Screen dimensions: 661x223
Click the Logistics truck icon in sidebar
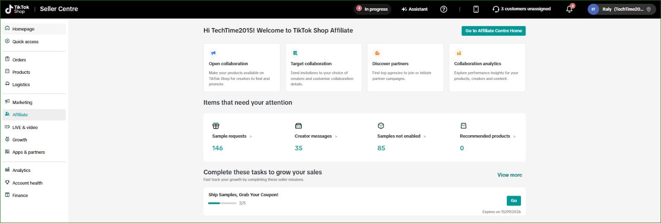[x=7, y=84]
